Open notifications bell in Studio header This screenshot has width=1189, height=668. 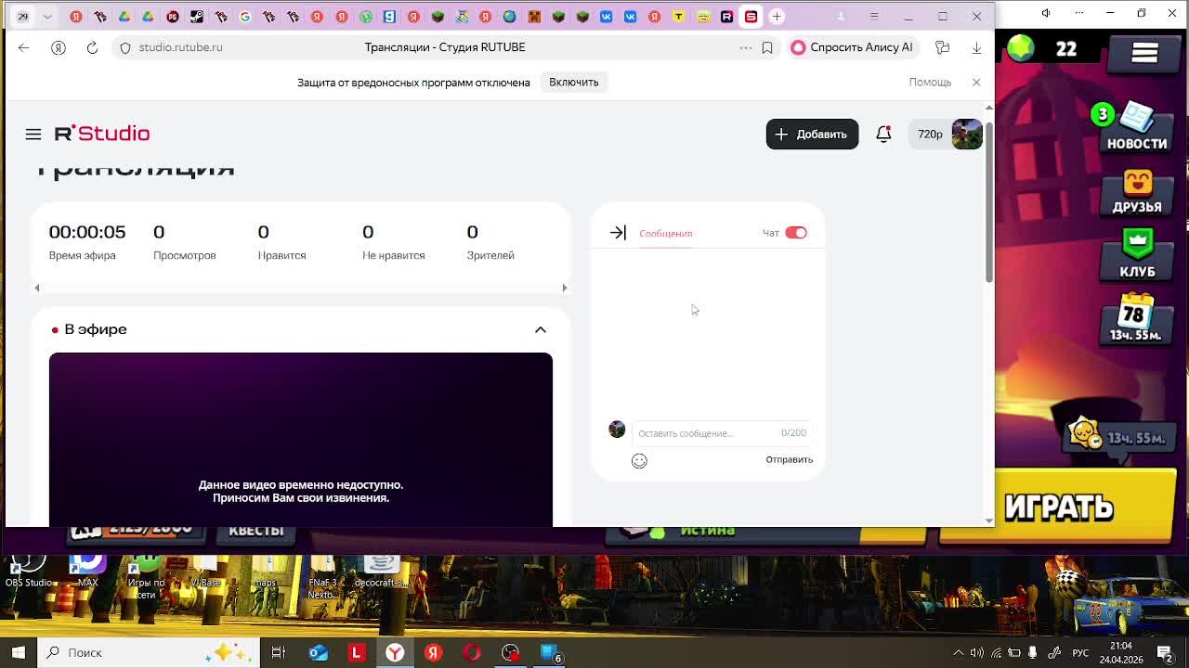point(883,135)
